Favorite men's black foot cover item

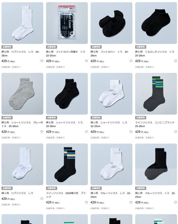click(x=131, y=61)
